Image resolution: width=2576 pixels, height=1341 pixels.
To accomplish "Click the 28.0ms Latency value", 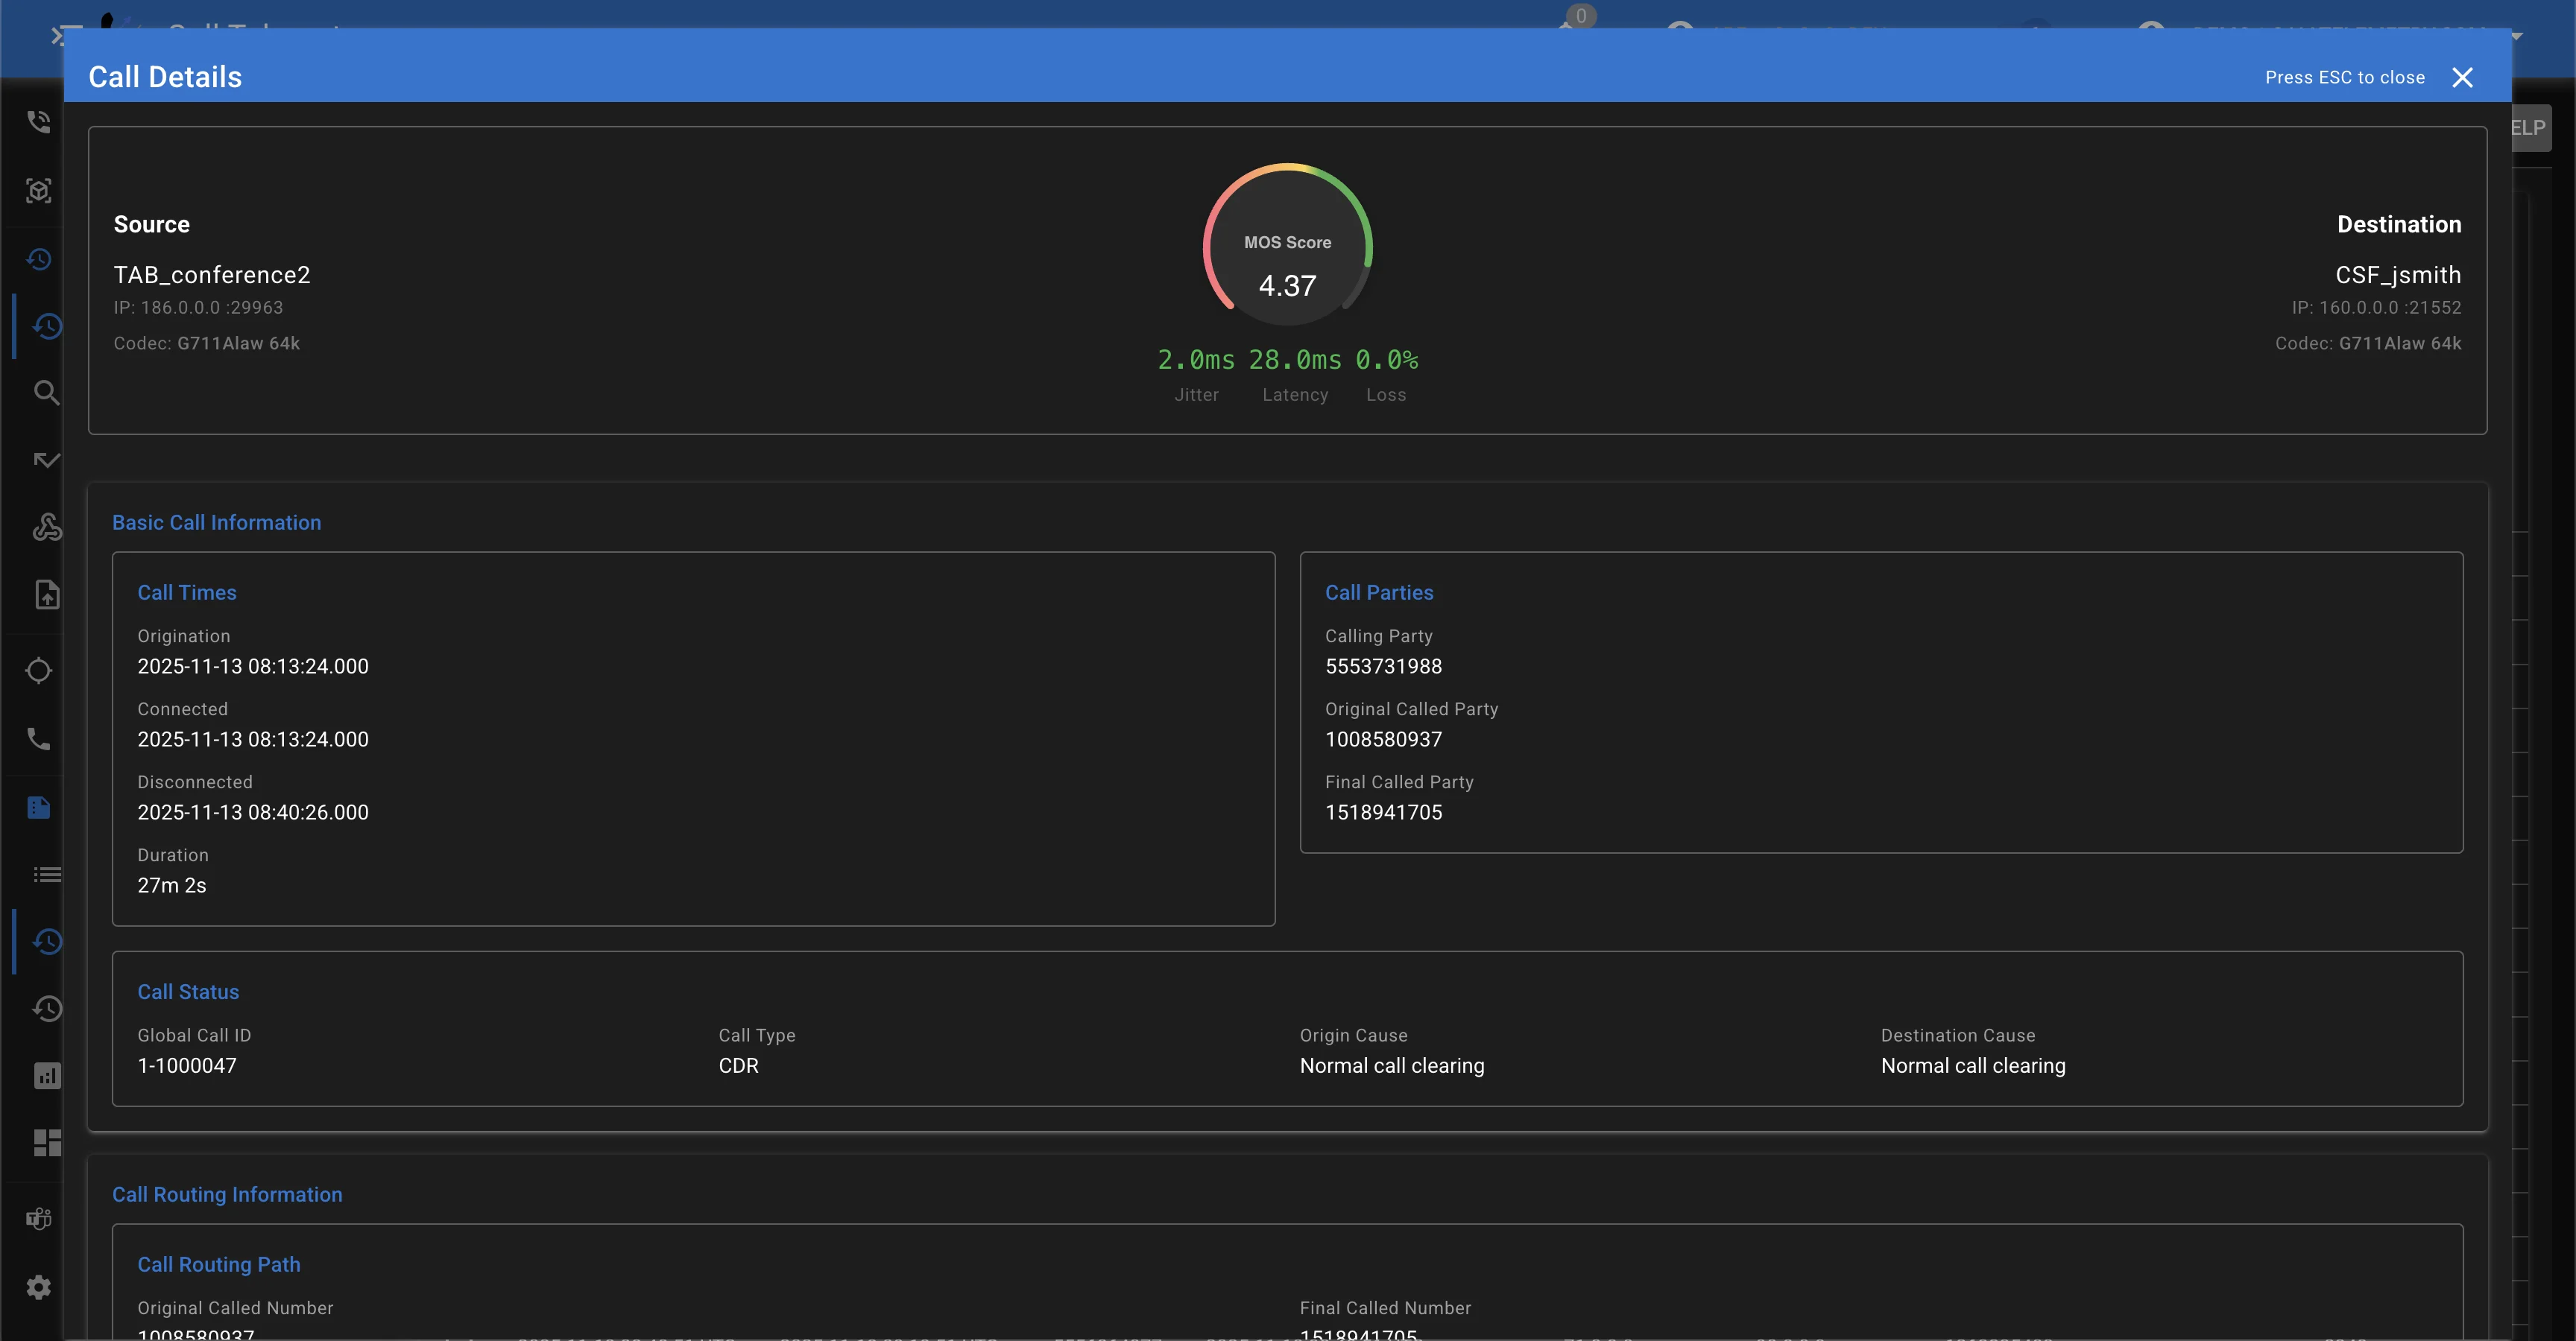I will [x=1295, y=360].
